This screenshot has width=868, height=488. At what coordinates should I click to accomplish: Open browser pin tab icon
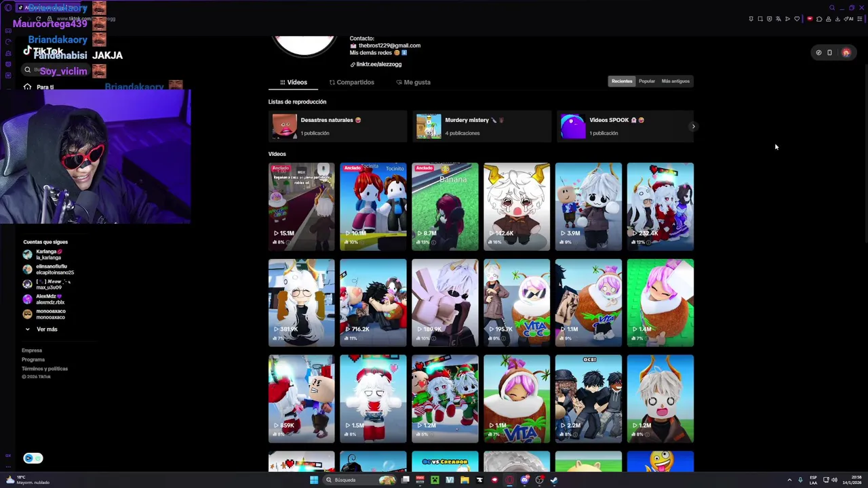coord(751,19)
